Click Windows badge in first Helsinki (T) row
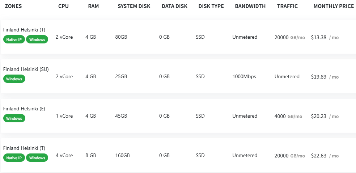This screenshot has height=173, width=356. tap(37, 39)
